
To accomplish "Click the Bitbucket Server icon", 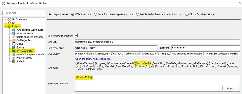I will point(14,33).
